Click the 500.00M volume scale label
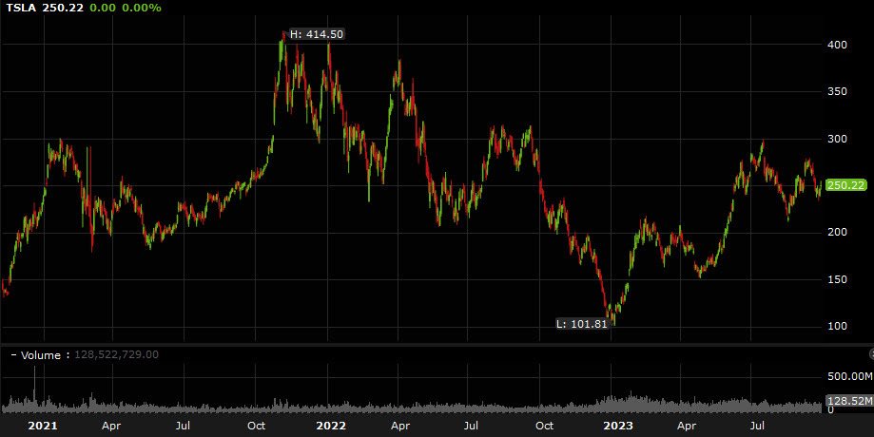874x437 pixels. 848,376
